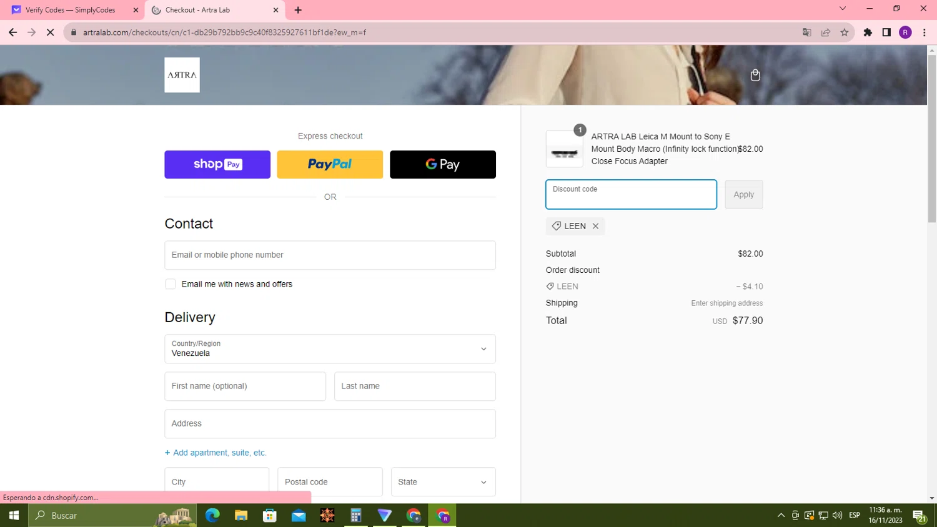Open the translate page icon
937x527 pixels.
pos(807,32)
